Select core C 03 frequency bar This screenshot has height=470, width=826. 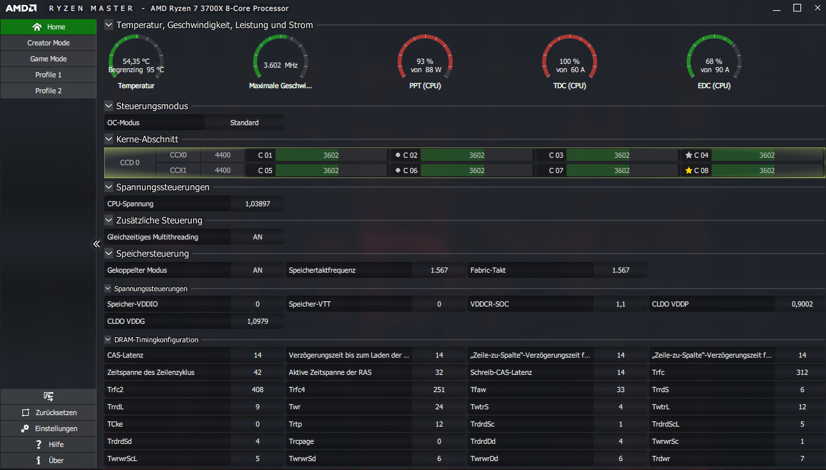[622, 155]
